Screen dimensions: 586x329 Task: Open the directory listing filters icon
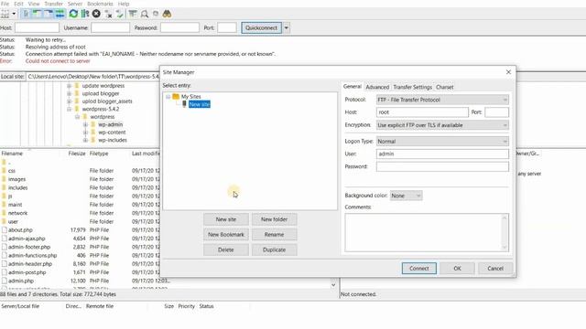point(133,14)
